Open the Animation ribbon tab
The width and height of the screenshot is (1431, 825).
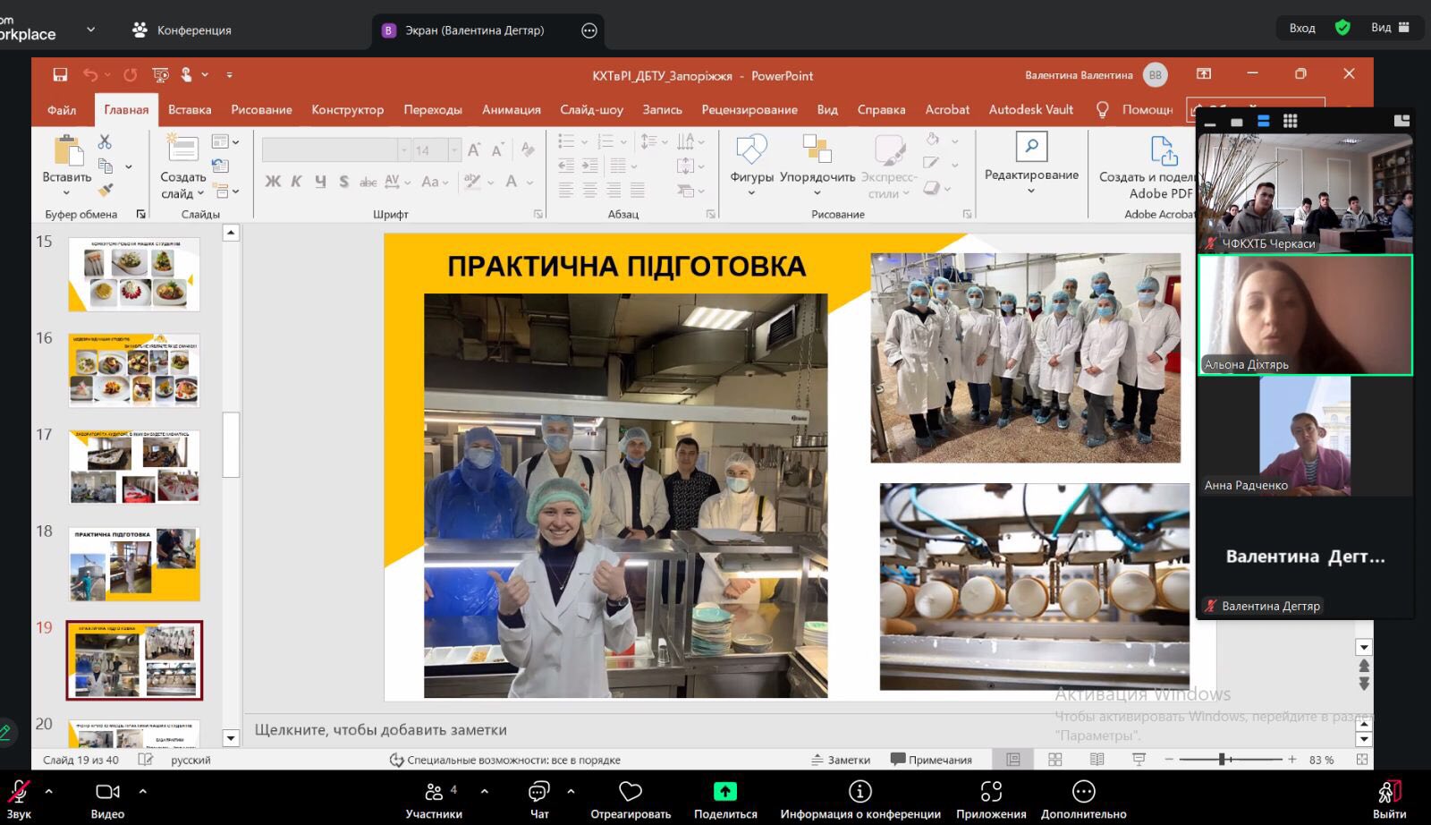click(x=511, y=109)
